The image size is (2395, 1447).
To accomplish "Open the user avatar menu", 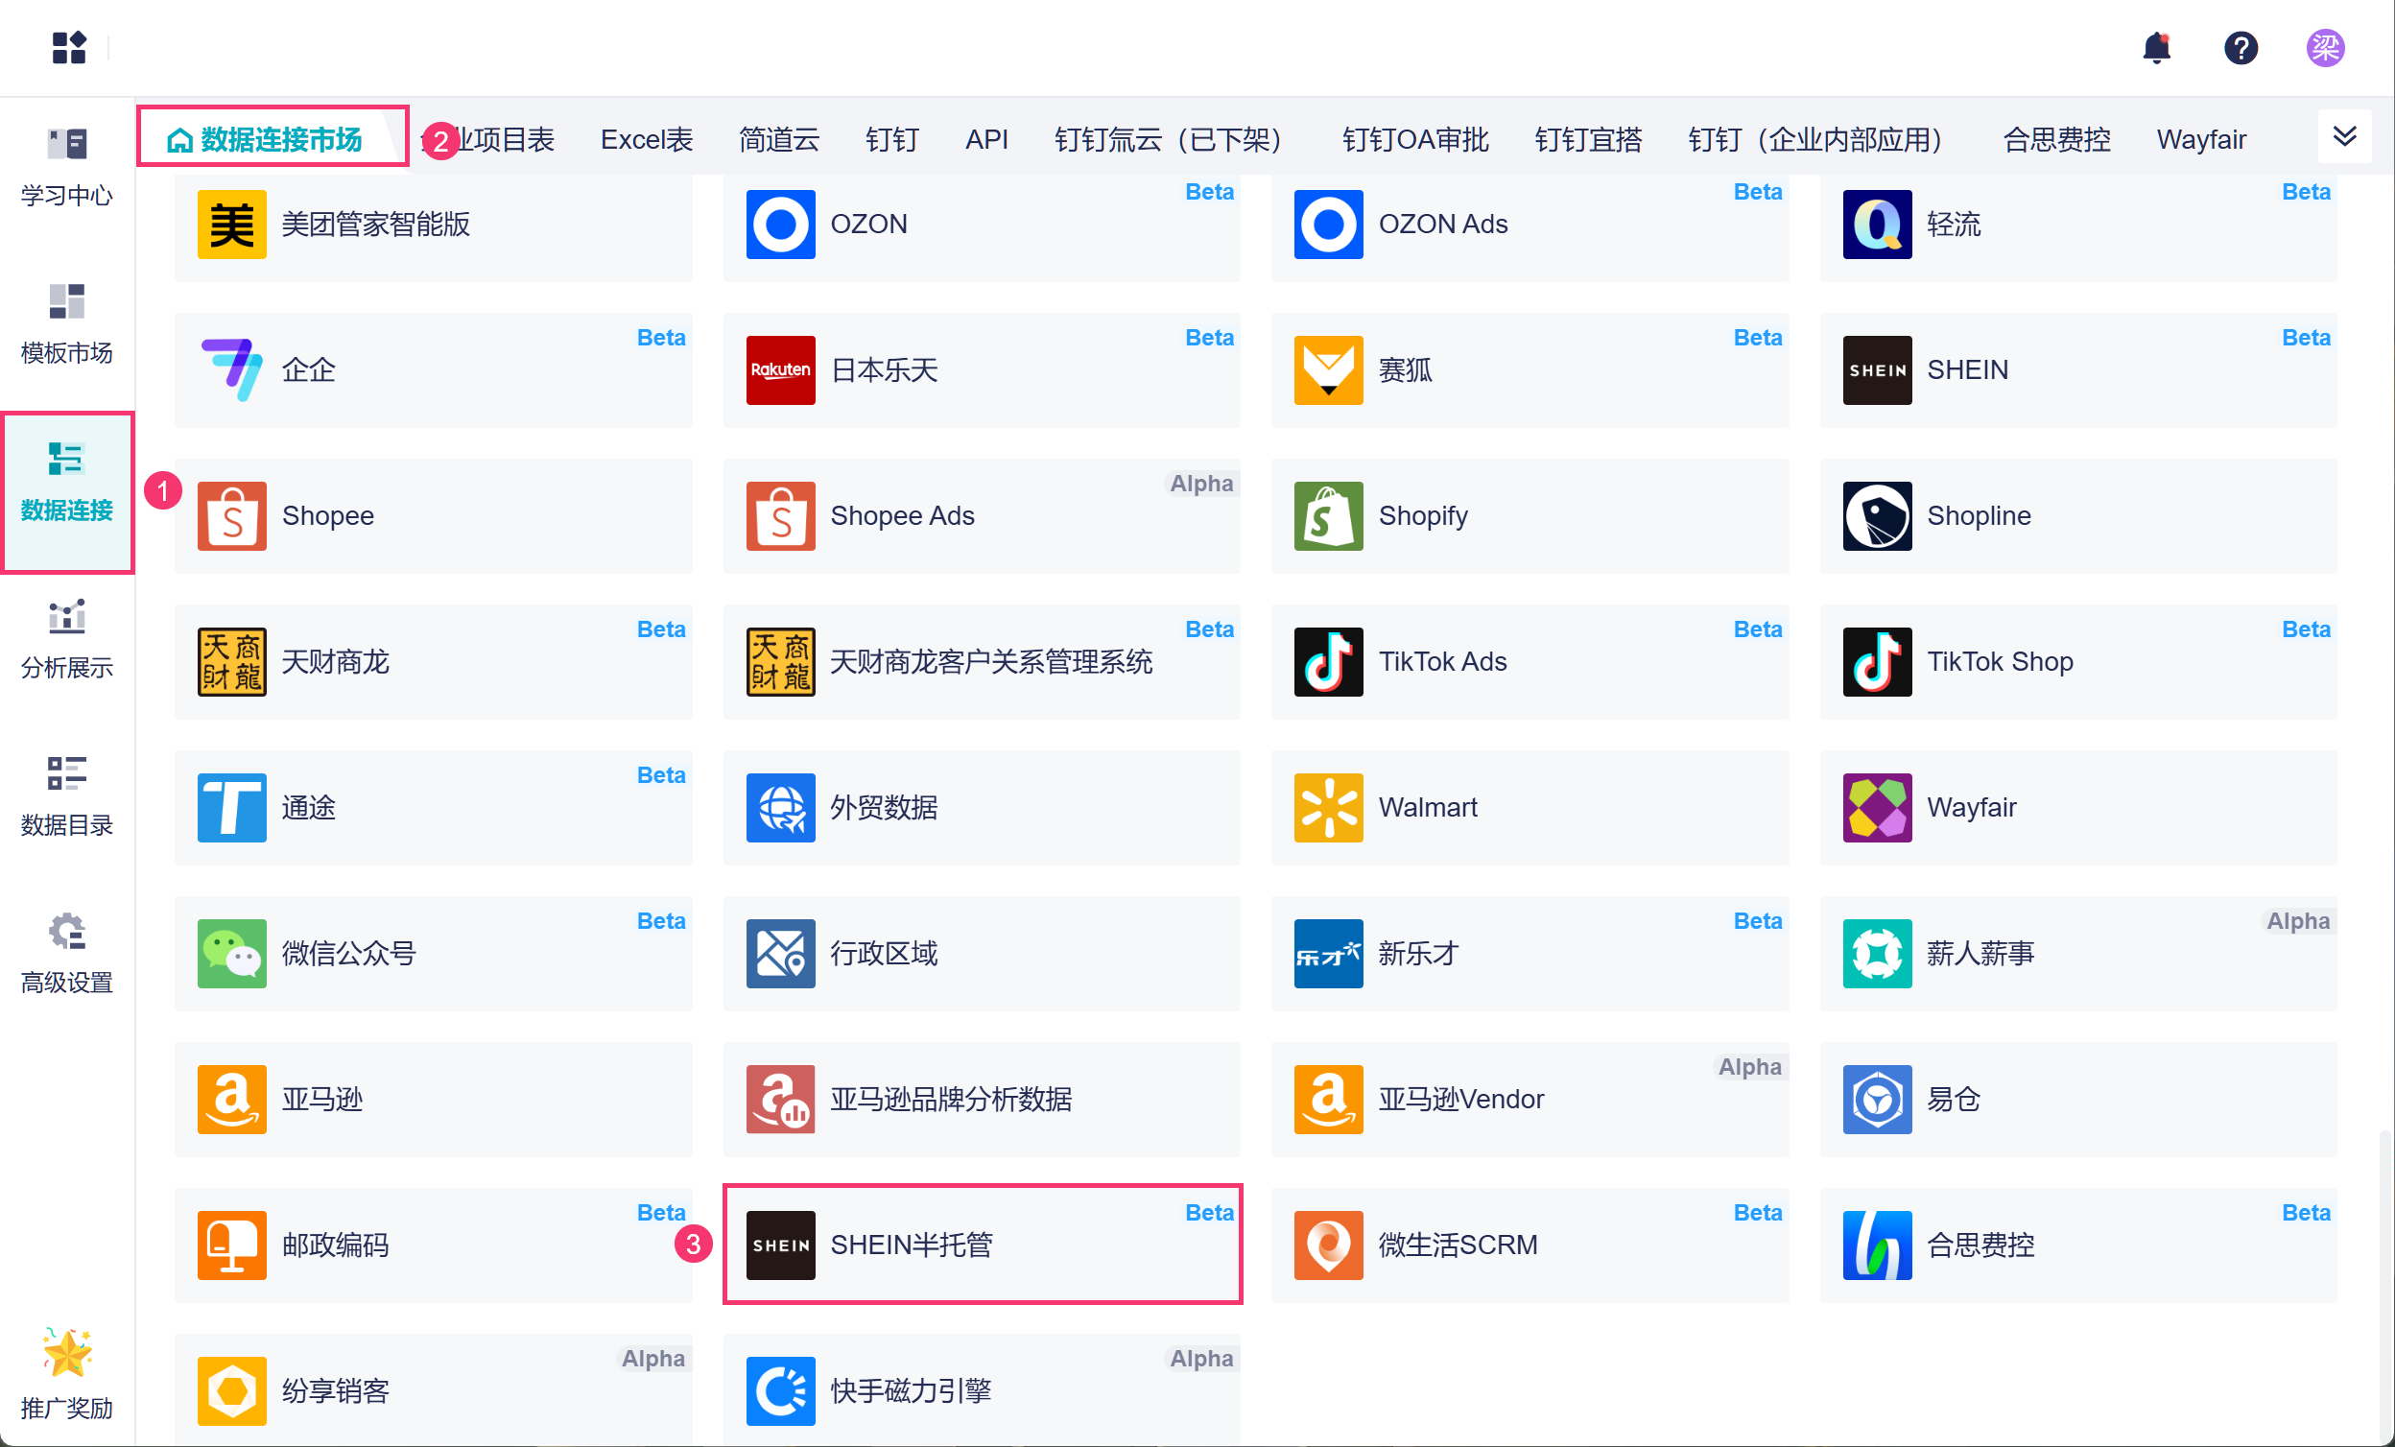I will pos(2325,48).
